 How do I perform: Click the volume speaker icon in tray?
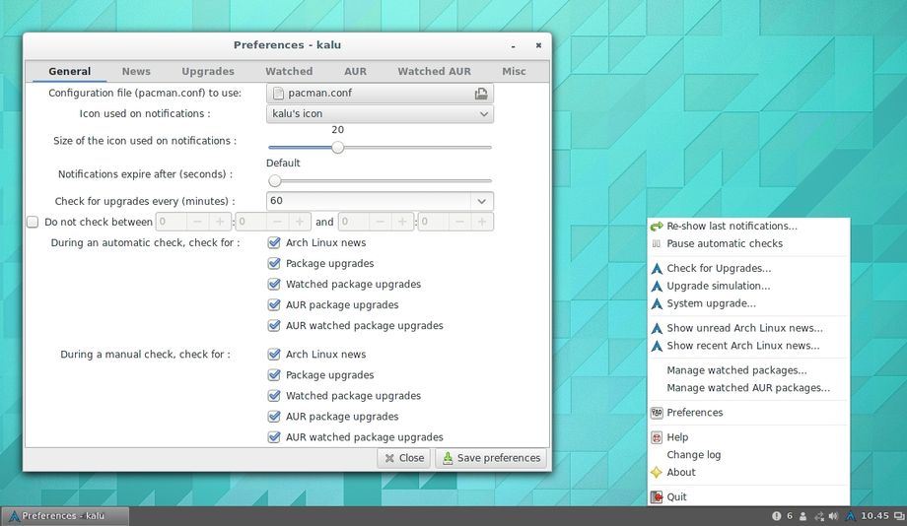[x=834, y=516]
